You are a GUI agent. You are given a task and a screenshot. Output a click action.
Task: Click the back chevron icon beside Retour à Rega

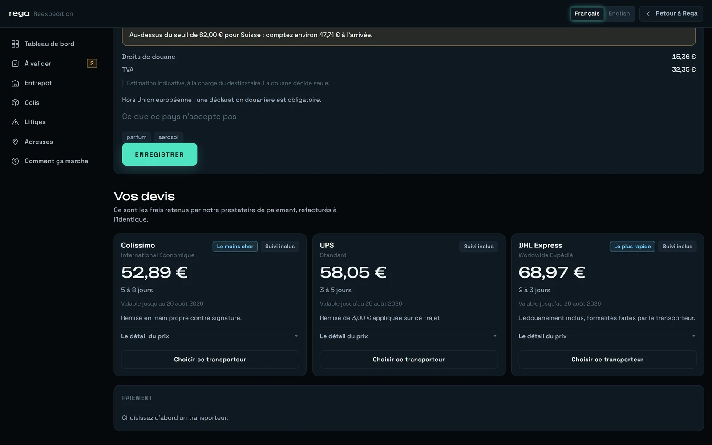pos(648,14)
